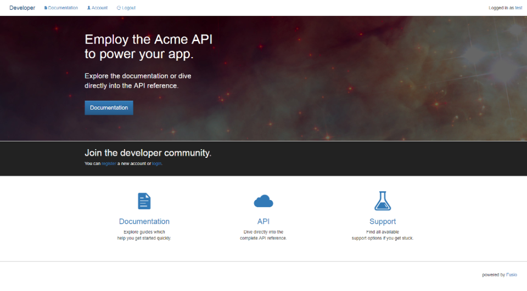The width and height of the screenshot is (527, 291).
Task: Visit the Fusio link in the footer
Action: pyautogui.click(x=512, y=275)
